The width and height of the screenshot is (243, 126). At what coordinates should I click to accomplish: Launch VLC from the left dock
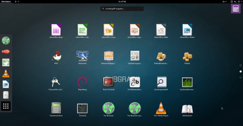(x=6, y=73)
